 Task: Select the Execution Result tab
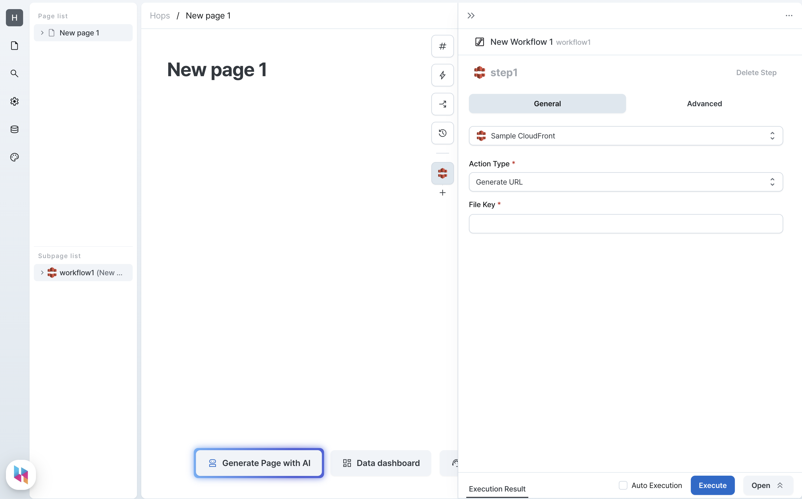click(497, 489)
